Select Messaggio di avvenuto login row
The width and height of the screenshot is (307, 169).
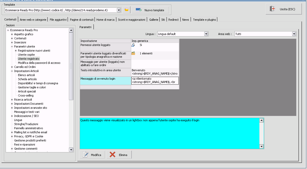point(106,81)
